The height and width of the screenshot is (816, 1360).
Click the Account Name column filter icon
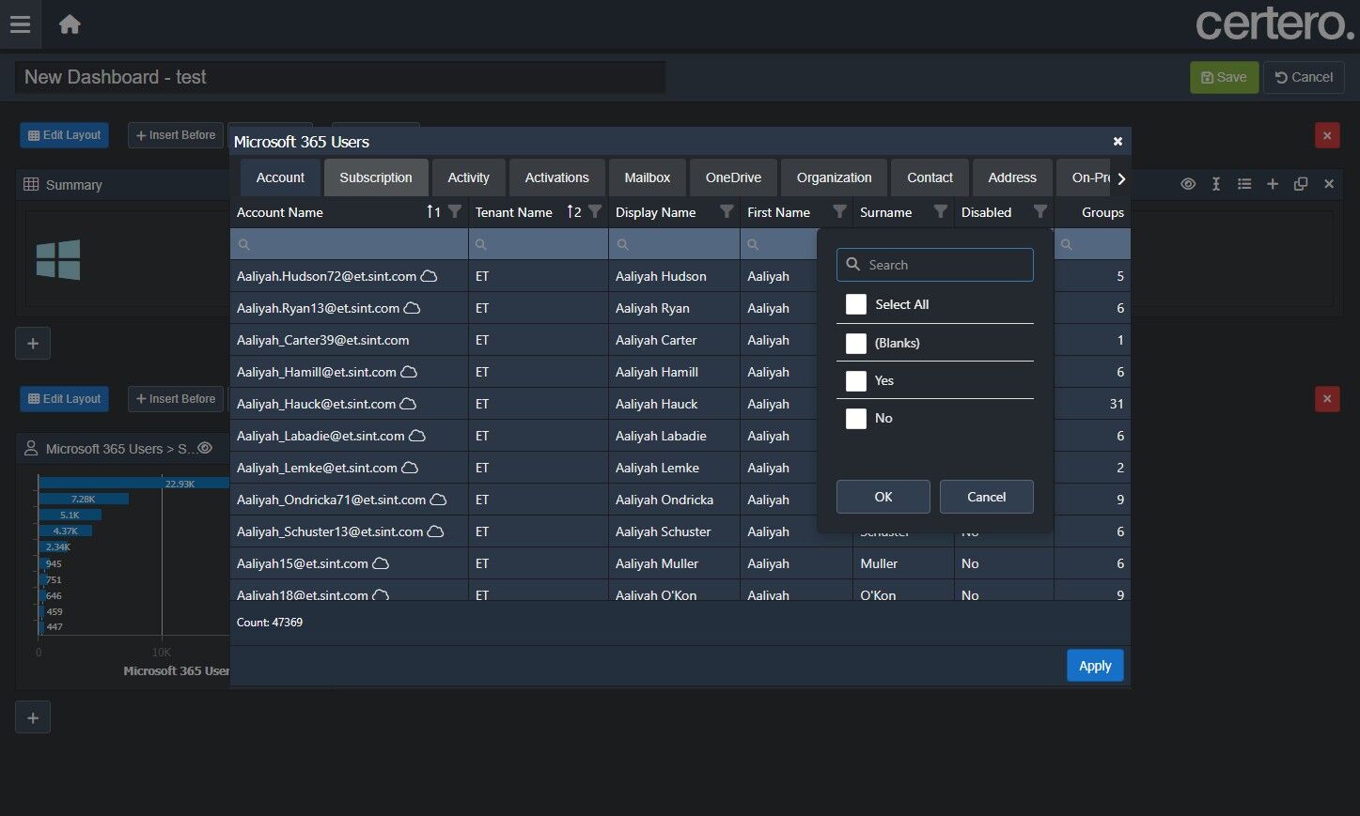pyautogui.click(x=455, y=212)
